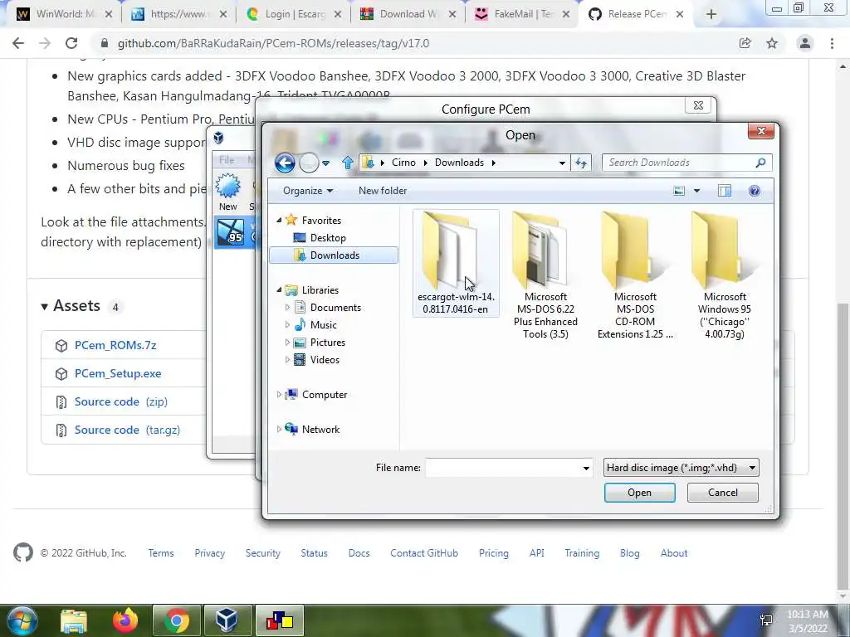Viewport: 850px width, 637px height.
Task: Refresh the Downloads folder view
Action: [x=581, y=163]
